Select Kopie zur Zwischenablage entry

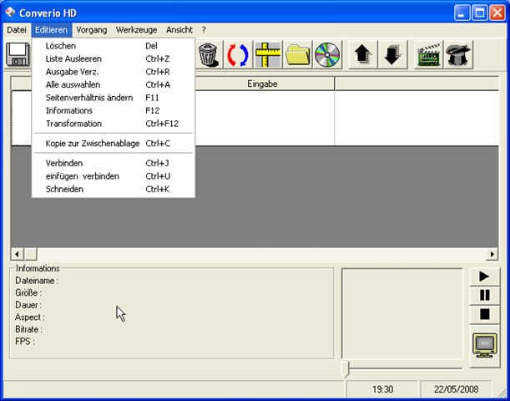point(114,144)
